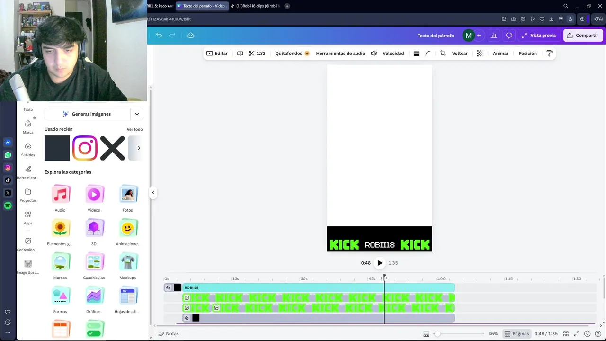Click Ver todo link
The height and width of the screenshot is (341, 606).
point(134,129)
